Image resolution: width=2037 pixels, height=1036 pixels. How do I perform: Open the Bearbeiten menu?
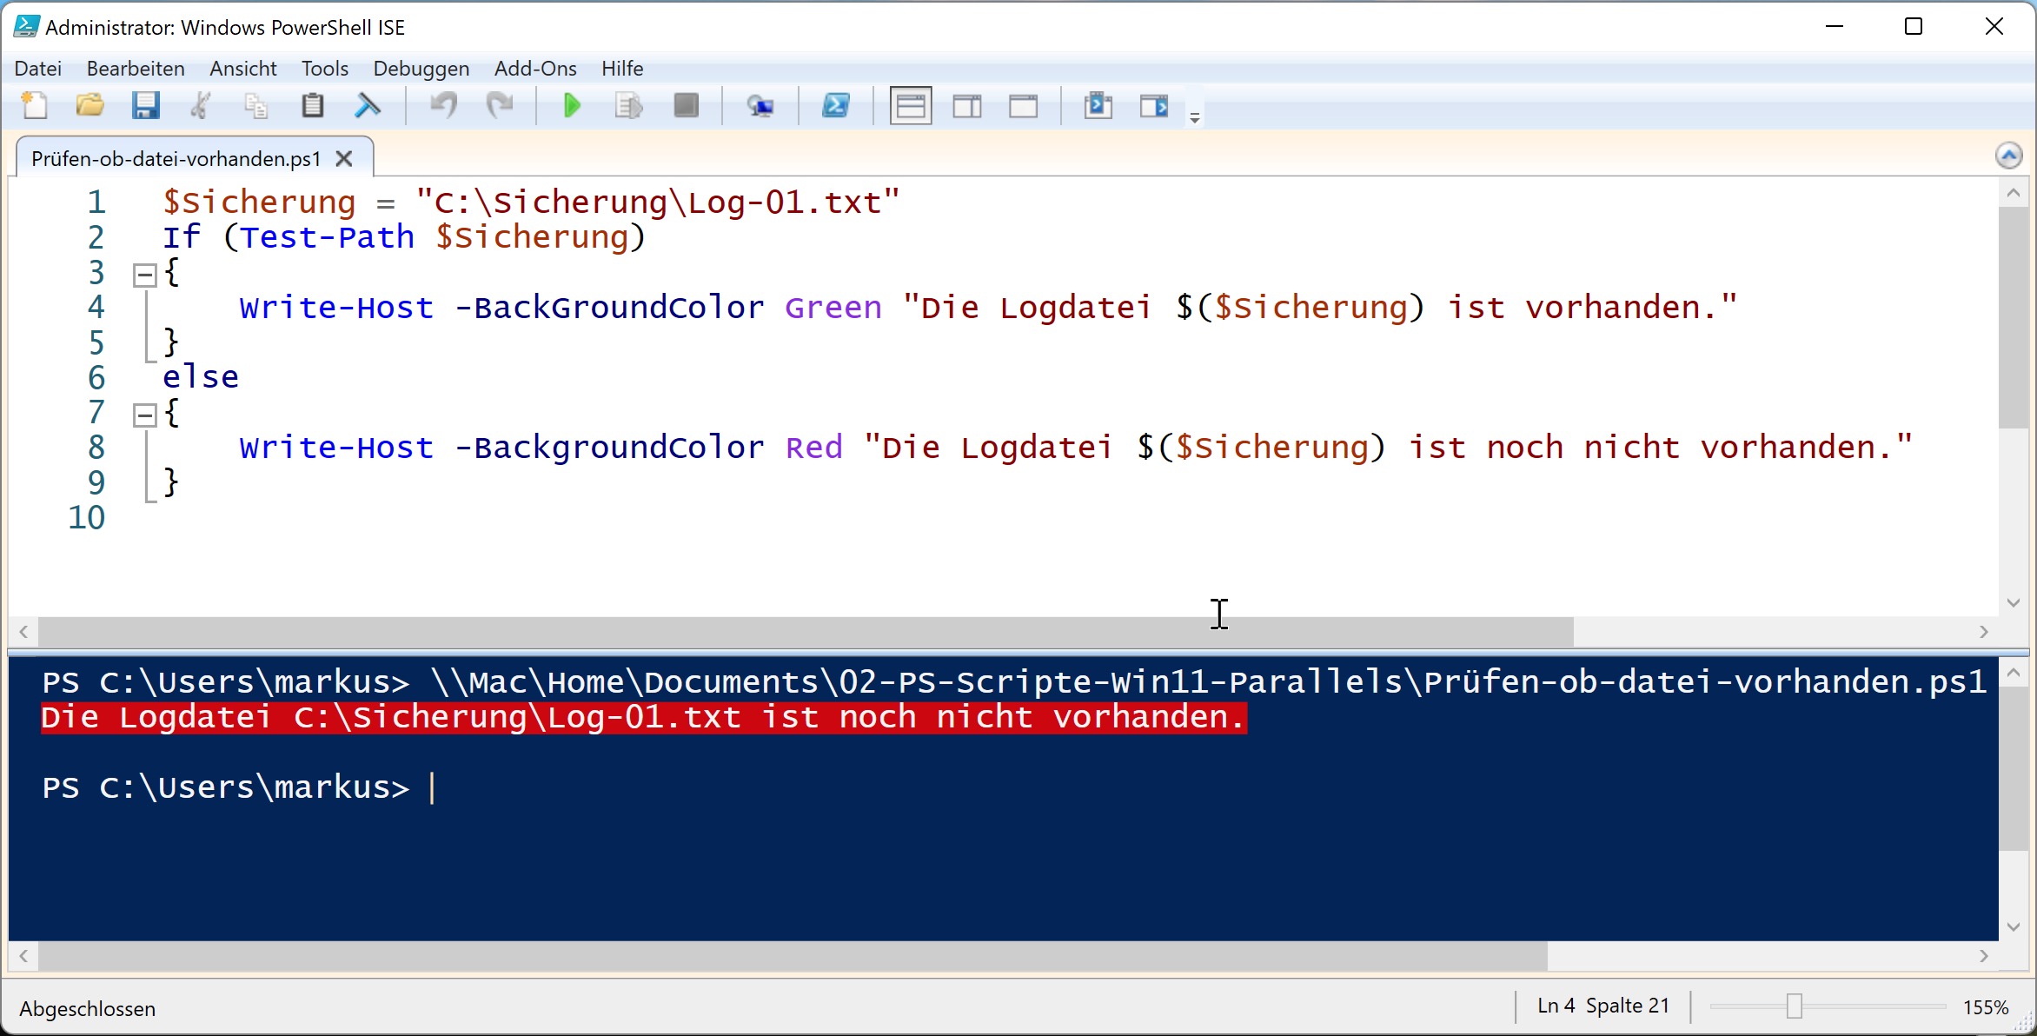(x=136, y=69)
